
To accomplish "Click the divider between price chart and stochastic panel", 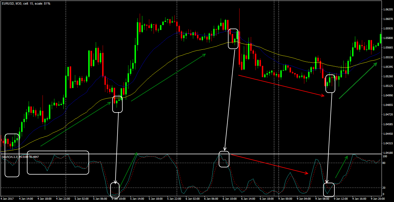I will pos(191,154).
